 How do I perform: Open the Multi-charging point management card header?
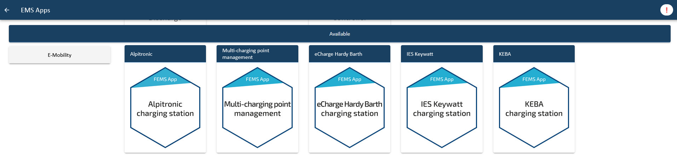(257, 54)
